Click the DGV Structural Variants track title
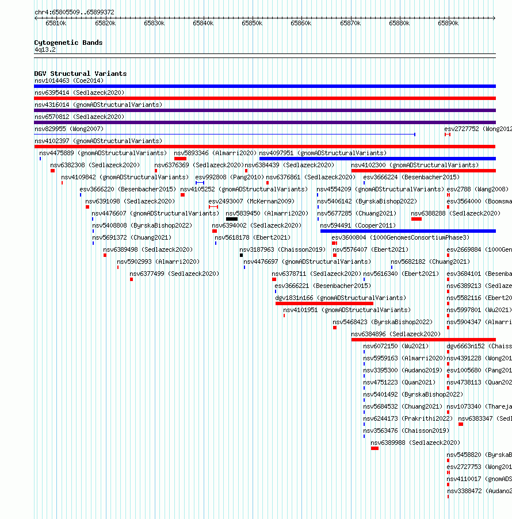This screenshot has width=512, height=519. [x=81, y=74]
